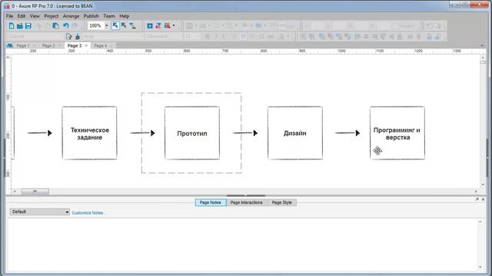The height and width of the screenshot is (276, 492).
Task: Close the page notes panel
Action: pyautogui.click(x=484, y=199)
